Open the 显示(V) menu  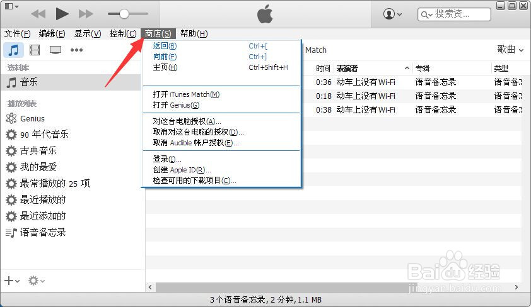coord(88,33)
